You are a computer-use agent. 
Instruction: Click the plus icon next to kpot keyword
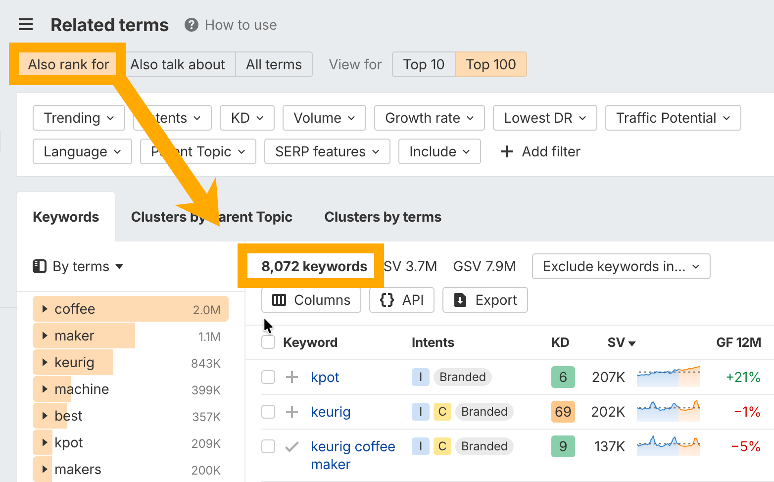292,377
